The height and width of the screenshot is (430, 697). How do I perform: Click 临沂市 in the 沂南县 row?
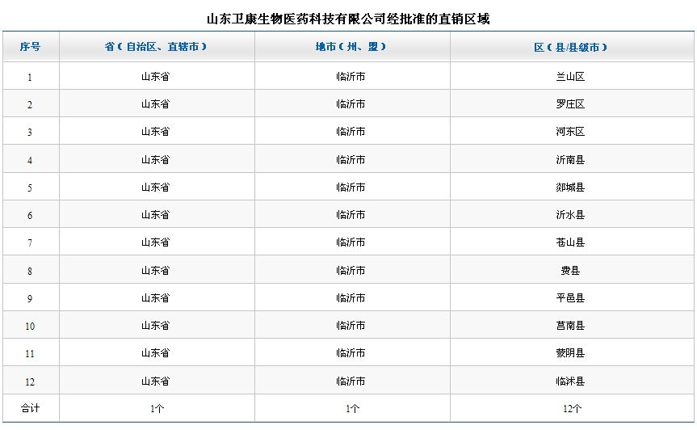[351, 160]
